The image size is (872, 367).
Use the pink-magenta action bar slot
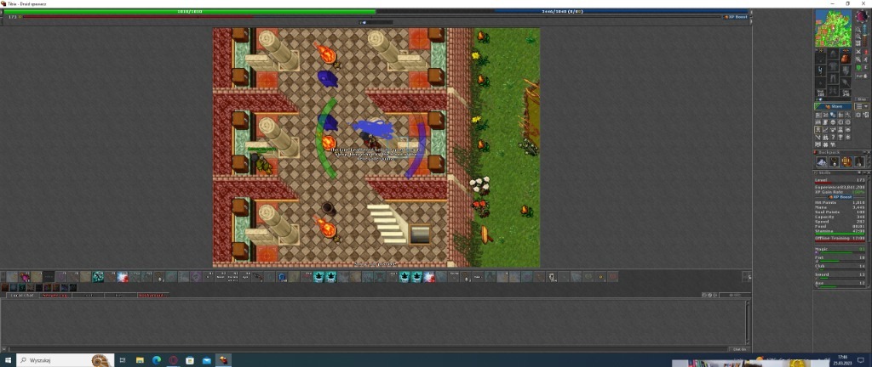(25, 277)
